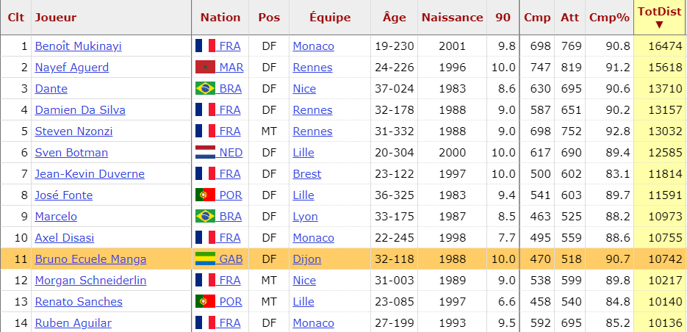
Task: Sort table by the Âge column header
Action: 395,18
